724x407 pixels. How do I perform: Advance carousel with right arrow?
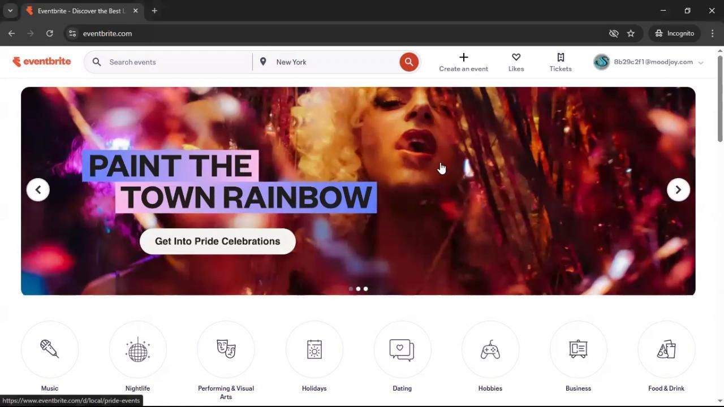click(x=678, y=189)
